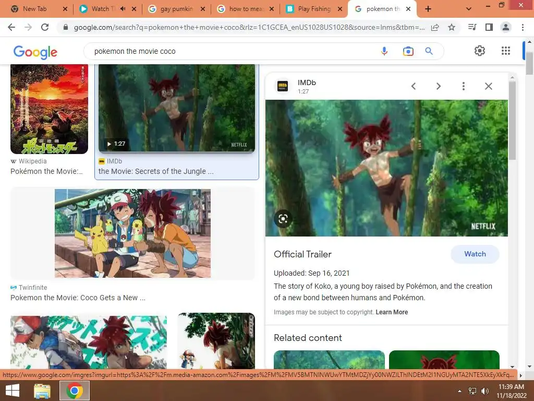
Task: Open Twinfinite Coco Gets a New link
Action: 78,298
